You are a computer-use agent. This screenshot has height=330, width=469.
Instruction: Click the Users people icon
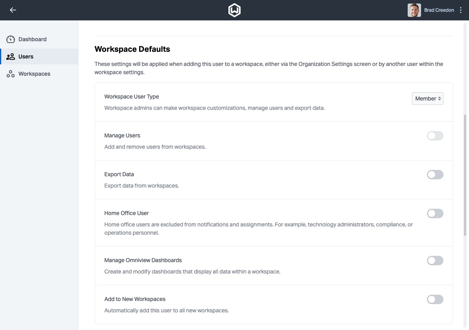coord(11,57)
